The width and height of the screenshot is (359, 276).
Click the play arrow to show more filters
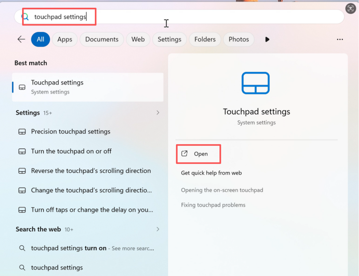coord(267,39)
